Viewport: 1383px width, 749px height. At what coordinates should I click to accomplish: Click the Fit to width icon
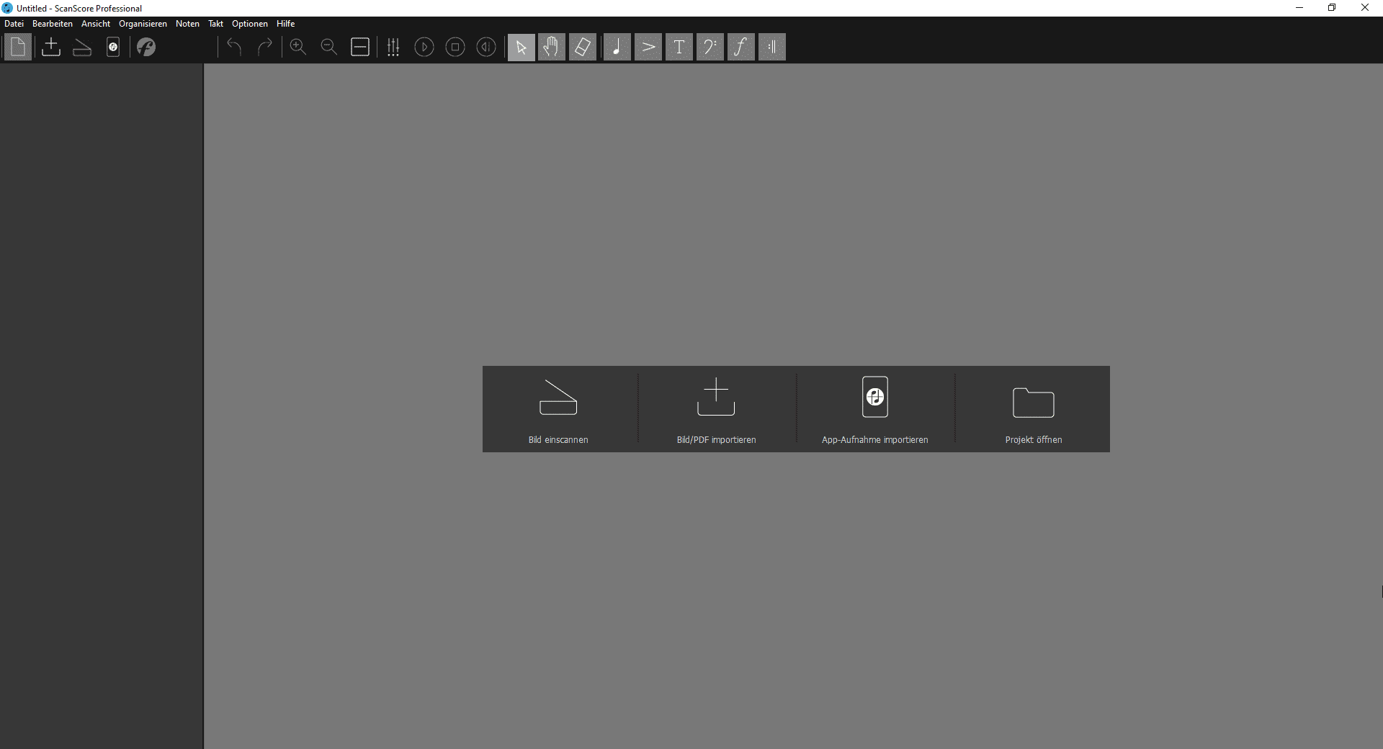tap(360, 48)
